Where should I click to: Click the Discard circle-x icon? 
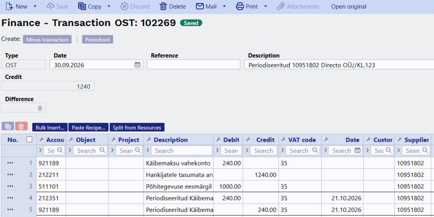click(124, 6)
